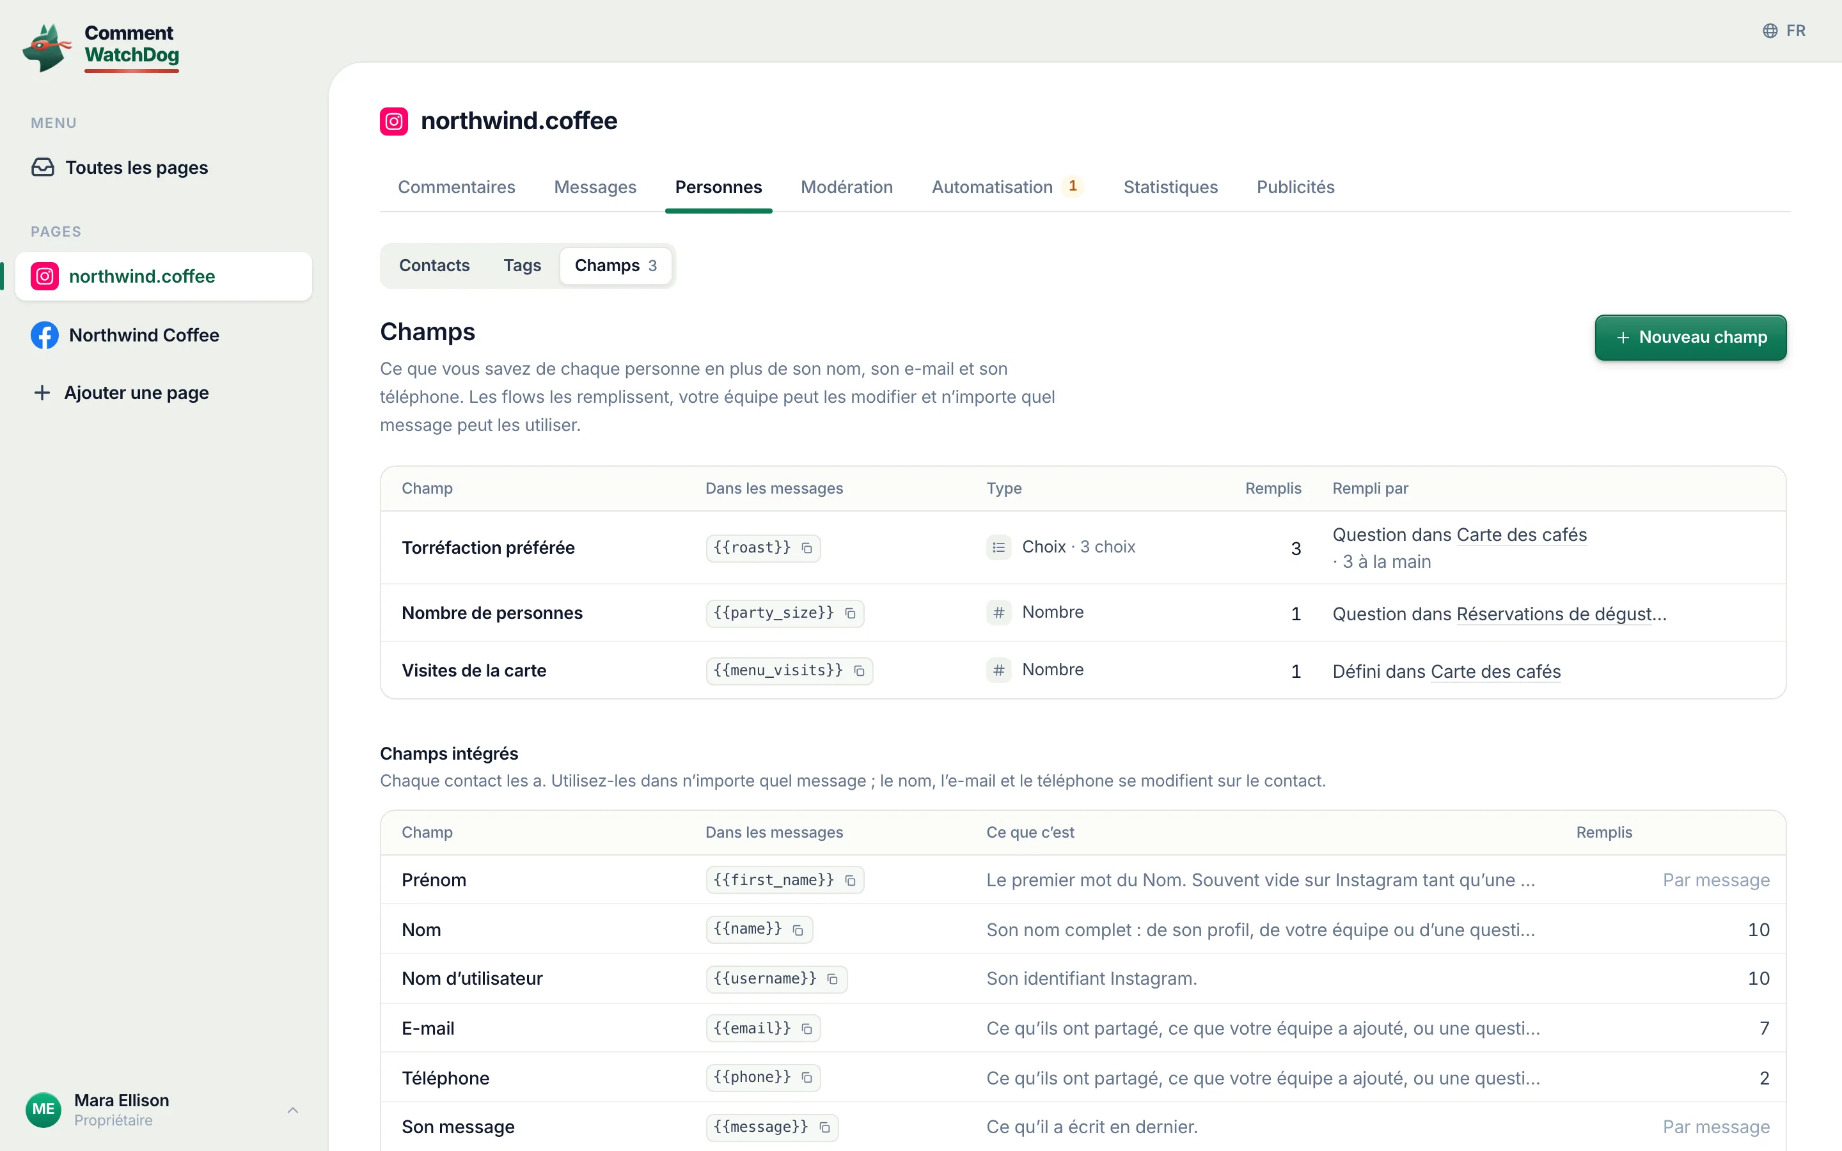
Task: Click the Téléphone field row
Action: coord(1083,1078)
